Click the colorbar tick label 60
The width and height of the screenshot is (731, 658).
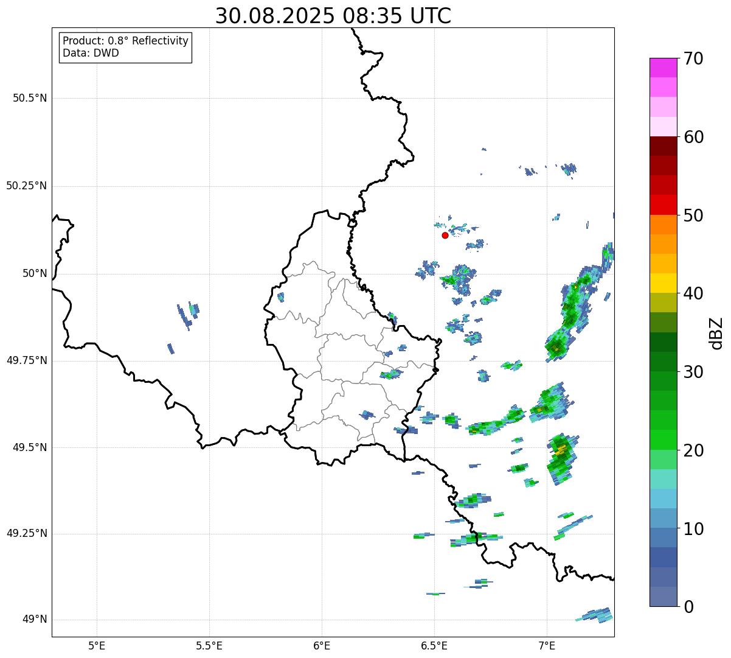693,137
